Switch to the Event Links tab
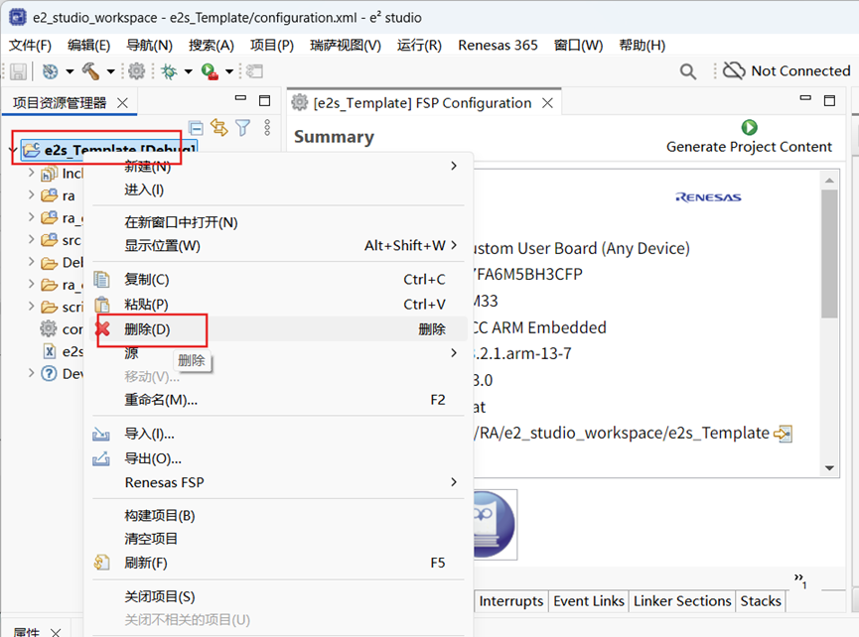The height and width of the screenshot is (637, 859). [588, 601]
